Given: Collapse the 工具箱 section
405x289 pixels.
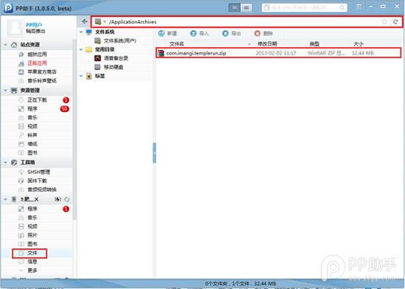Looking at the screenshot, I should click(6, 162).
